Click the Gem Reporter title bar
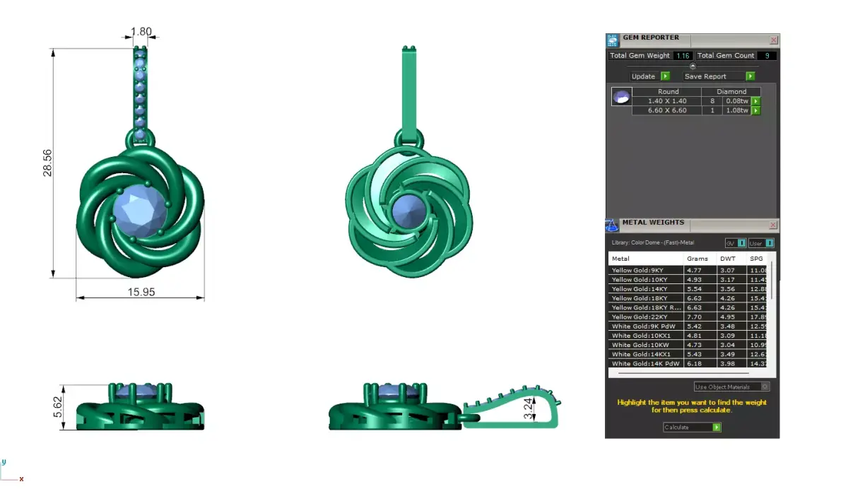Viewport: 848px width, 494px height. pyautogui.click(x=693, y=40)
